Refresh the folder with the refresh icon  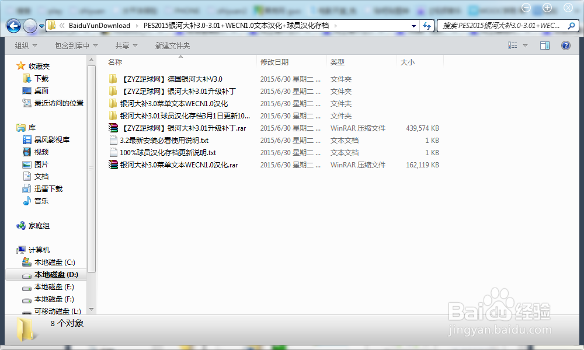[x=427, y=26]
